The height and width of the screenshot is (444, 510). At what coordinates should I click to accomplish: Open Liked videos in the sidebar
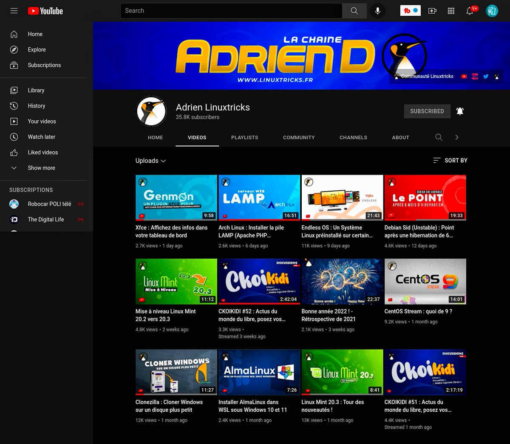[x=46, y=152]
